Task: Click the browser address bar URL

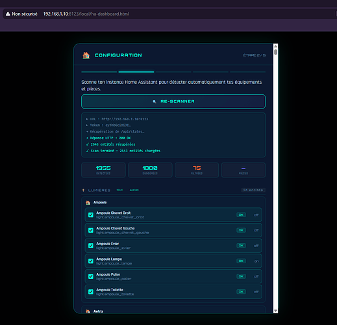Action: coord(86,14)
